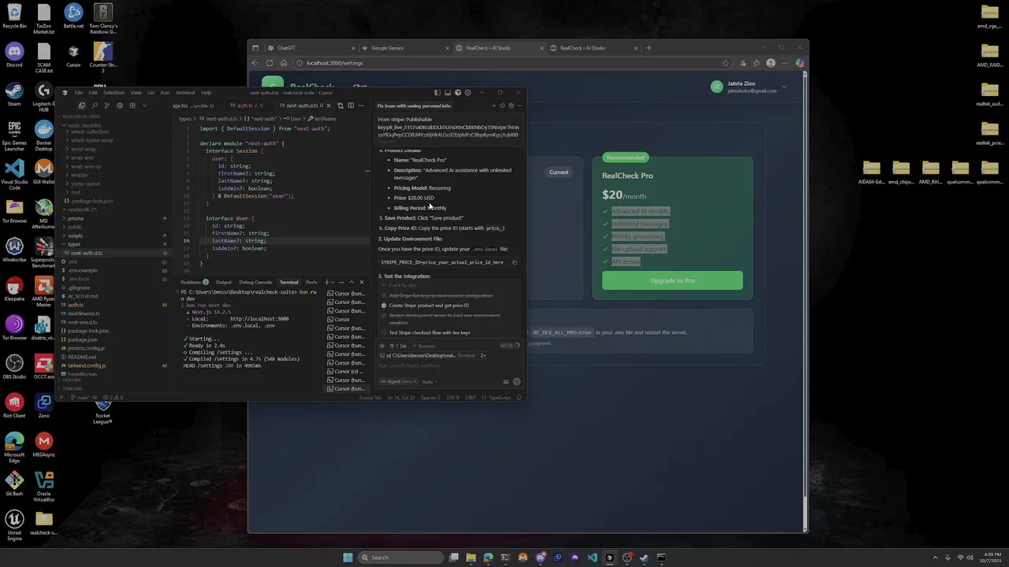Start a new chat in Cursor AI pane
1009x567 pixels.
coord(493,106)
